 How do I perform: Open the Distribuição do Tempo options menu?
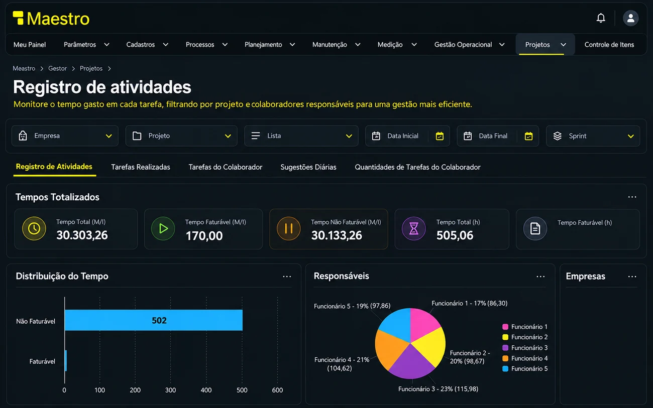[287, 277]
